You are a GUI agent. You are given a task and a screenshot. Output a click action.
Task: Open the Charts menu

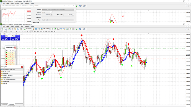17,26
